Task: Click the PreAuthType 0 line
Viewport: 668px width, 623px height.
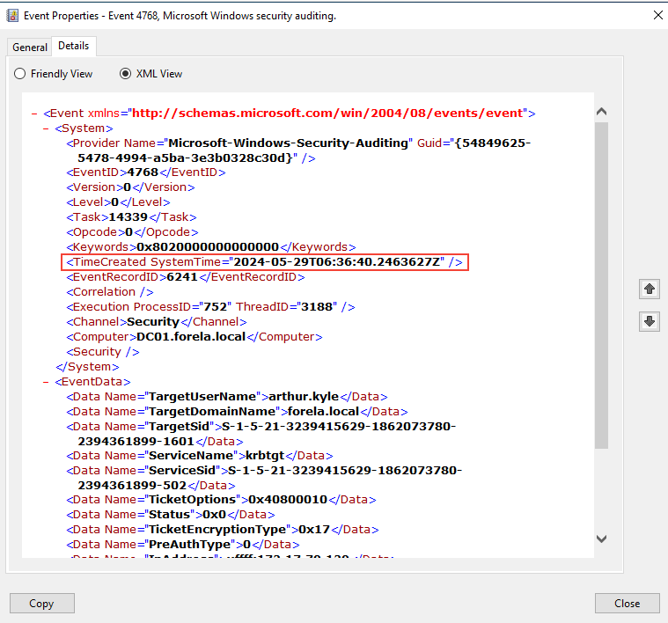Action: click(x=183, y=544)
